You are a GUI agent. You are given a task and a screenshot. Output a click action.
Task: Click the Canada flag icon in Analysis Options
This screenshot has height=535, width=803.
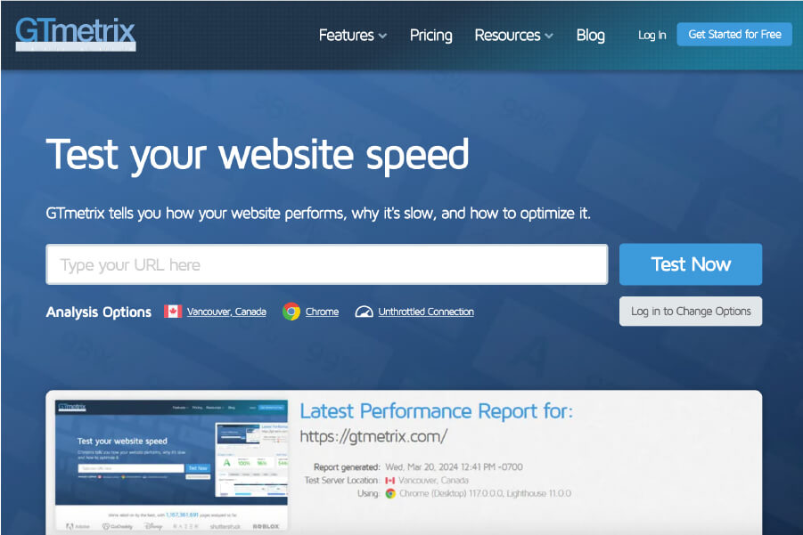pyautogui.click(x=173, y=311)
